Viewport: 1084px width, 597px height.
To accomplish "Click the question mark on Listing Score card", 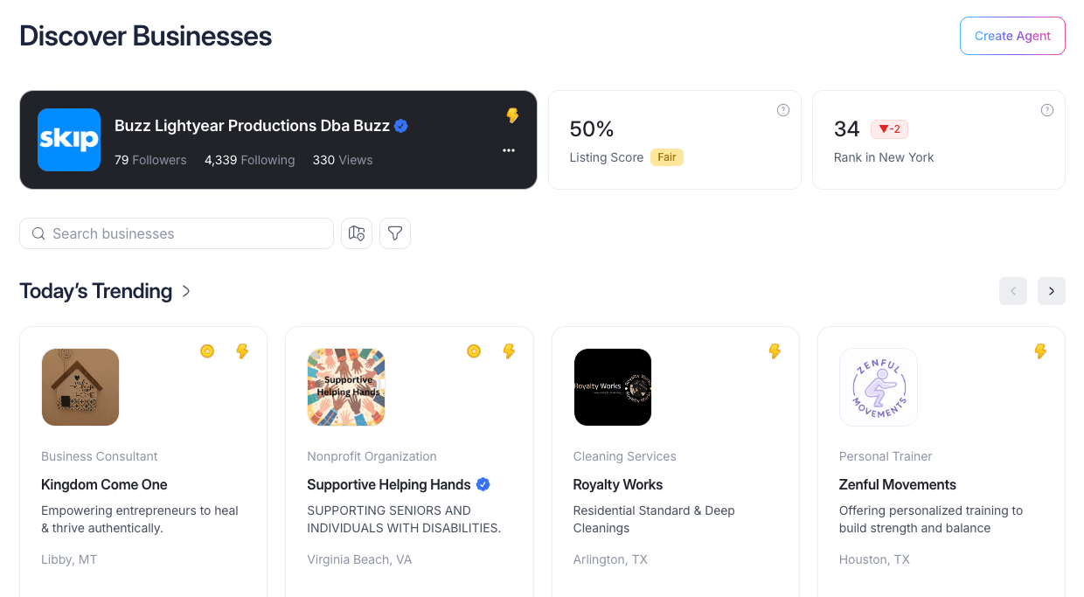I will [783, 110].
